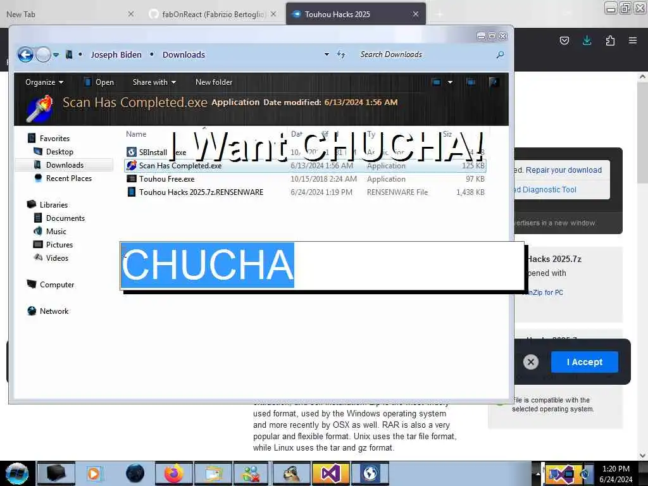This screenshot has height=486, width=648.
Task: Open the white globe taskbar icon beside Visual Studio
Action: point(370,473)
